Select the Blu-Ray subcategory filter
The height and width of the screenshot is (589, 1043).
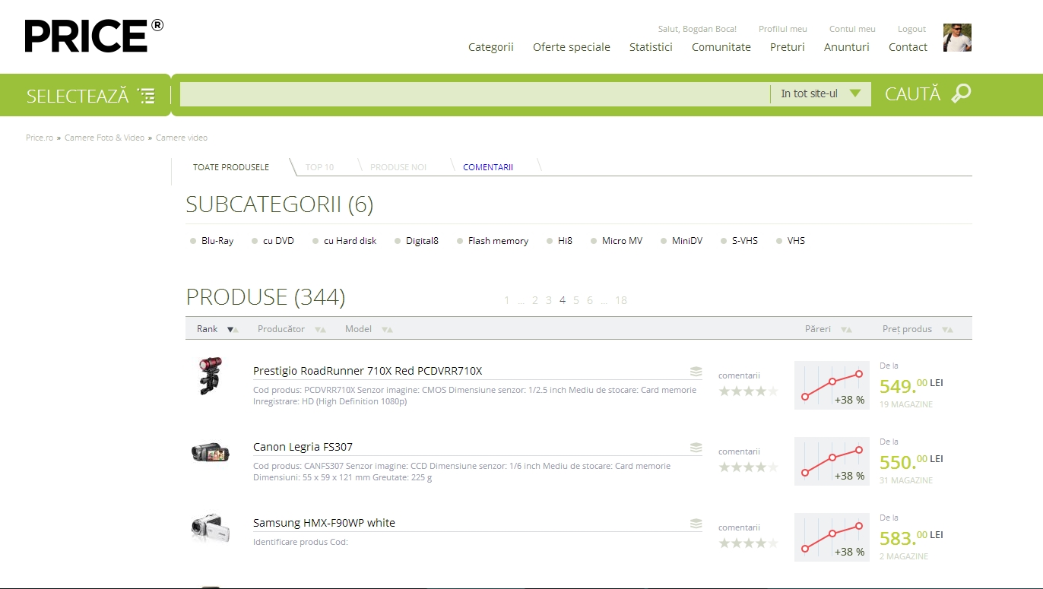tap(217, 241)
